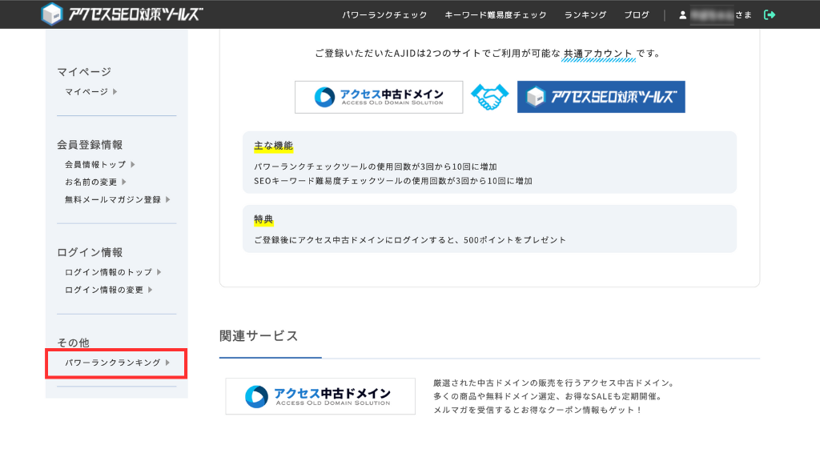Screen dimensions: 820x449
Task: Click arrow next to ログイン情報の変更
Action: 150,290
